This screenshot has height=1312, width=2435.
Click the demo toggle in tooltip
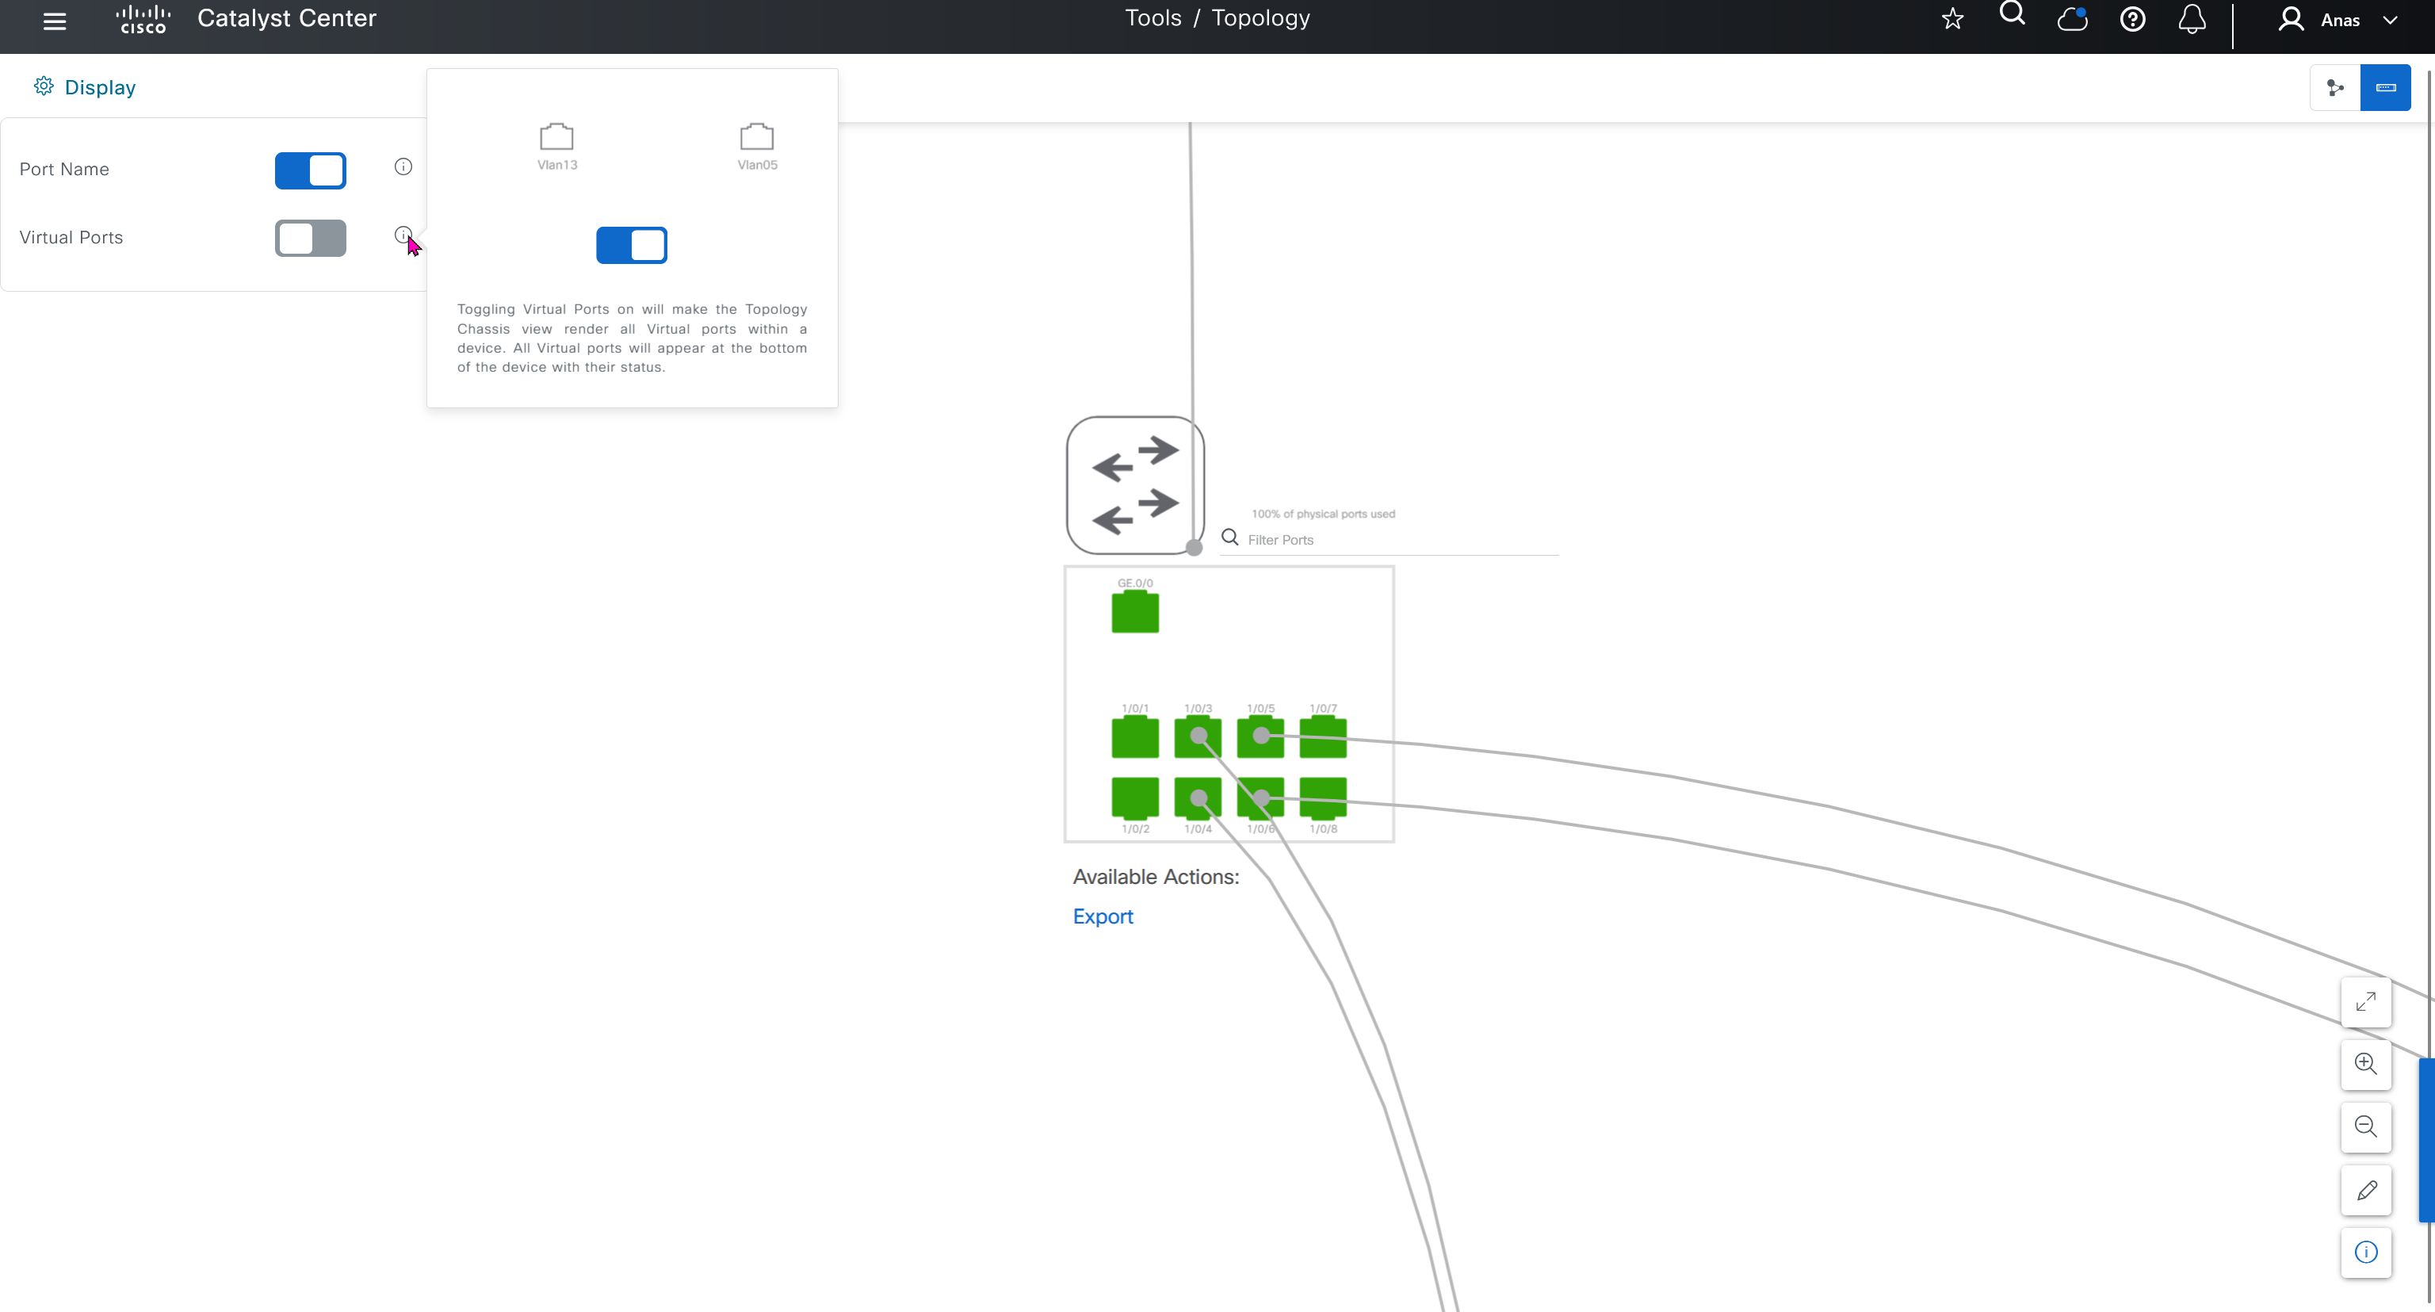click(x=632, y=246)
